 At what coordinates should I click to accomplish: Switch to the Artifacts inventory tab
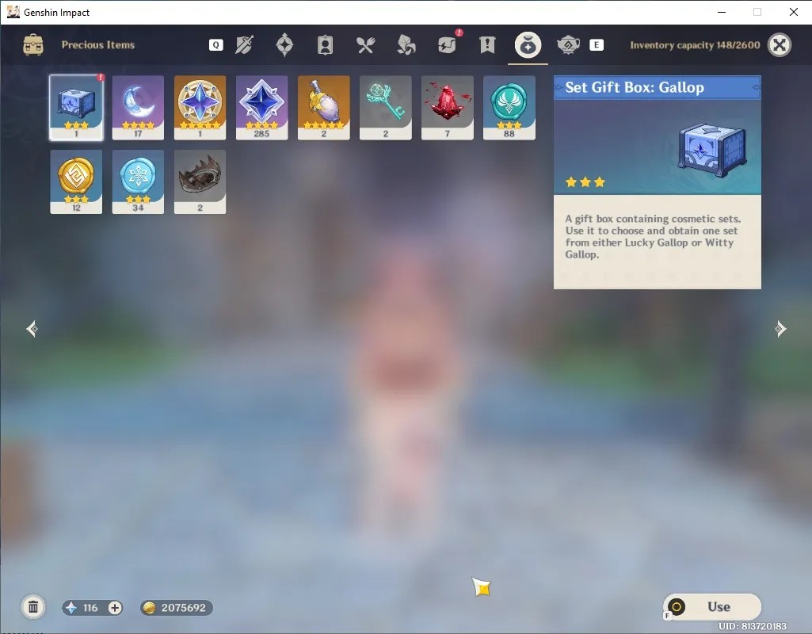point(284,44)
